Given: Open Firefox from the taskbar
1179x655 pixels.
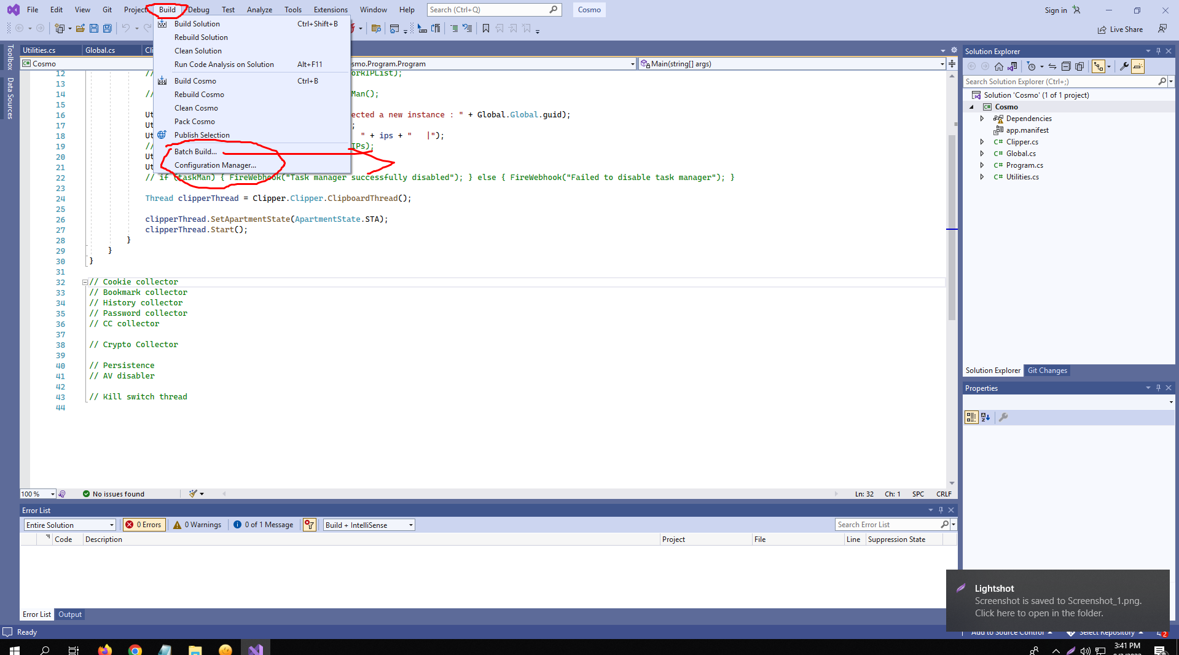Looking at the screenshot, I should pyautogui.click(x=105, y=649).
